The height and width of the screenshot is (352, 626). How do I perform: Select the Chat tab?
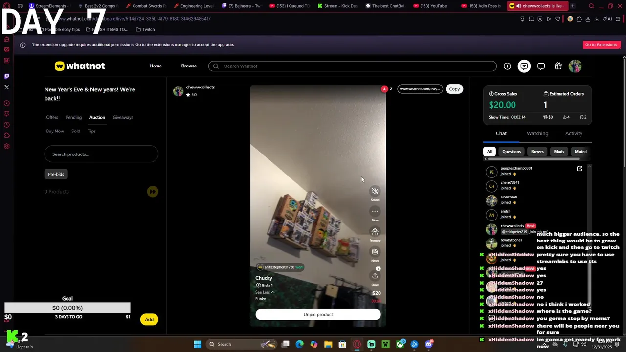(x=501, y=133)
